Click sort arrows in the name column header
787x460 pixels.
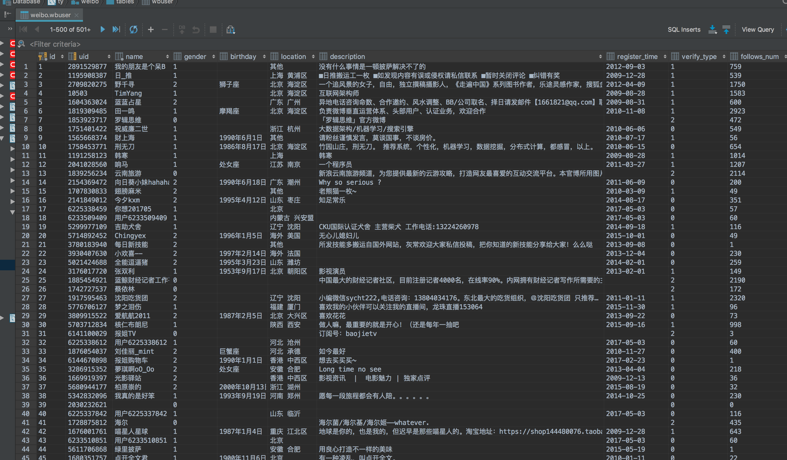click(168, 56)
